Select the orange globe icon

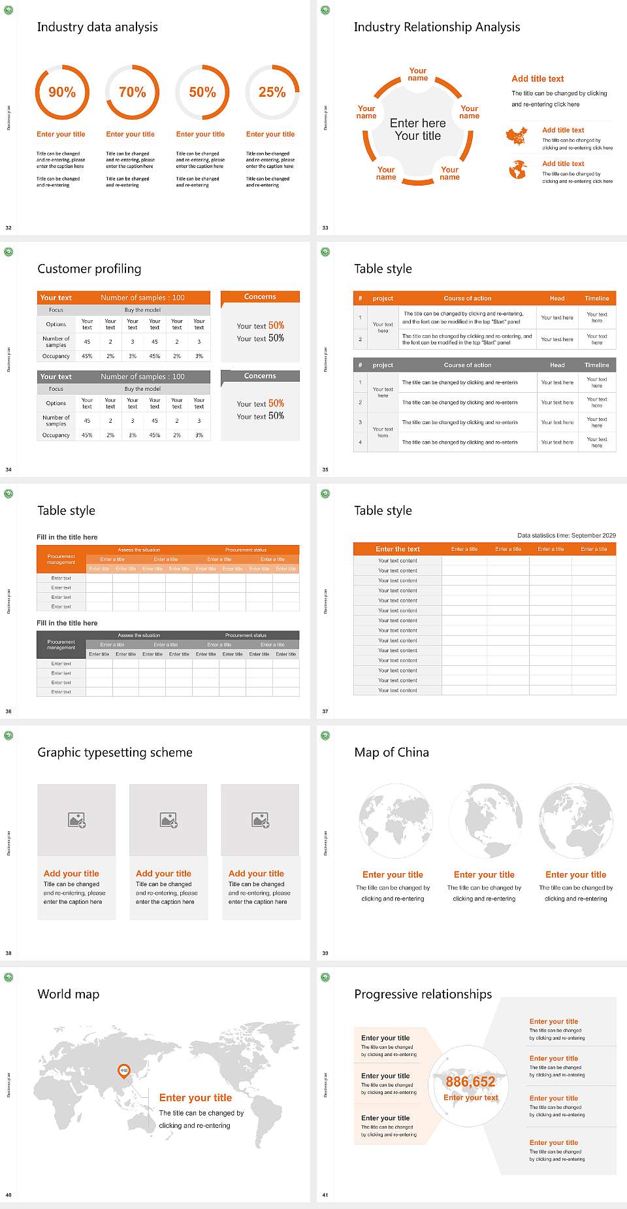(518, 170)
